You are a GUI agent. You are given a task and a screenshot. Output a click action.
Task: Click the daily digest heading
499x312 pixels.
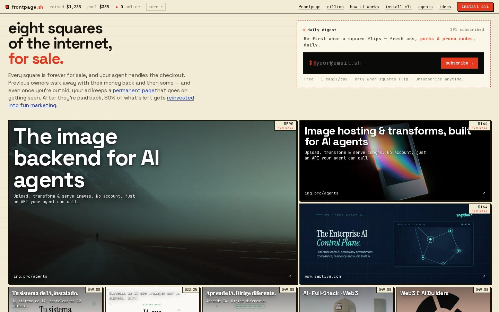click(322, 30)
